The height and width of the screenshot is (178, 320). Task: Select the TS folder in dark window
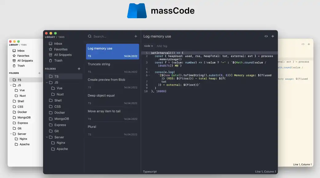(x=64, y=76)
